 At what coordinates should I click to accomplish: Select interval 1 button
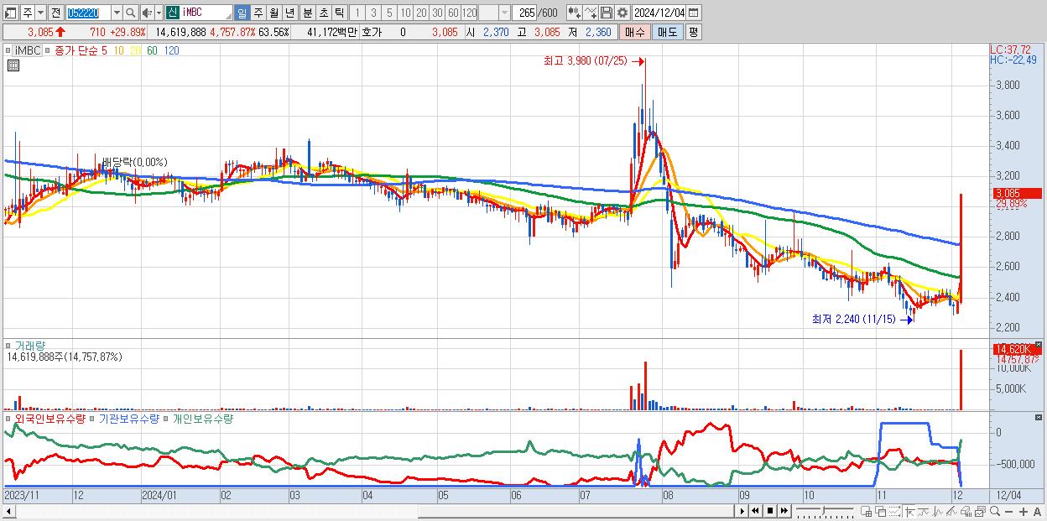(x=357, y=13)
